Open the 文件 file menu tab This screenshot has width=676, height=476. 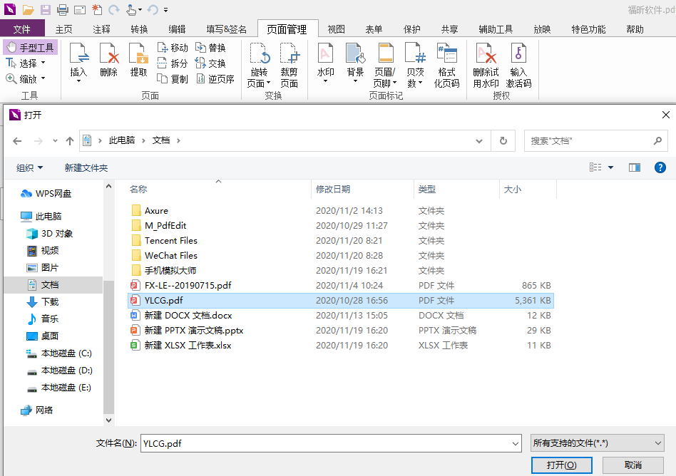coord(22,29)
